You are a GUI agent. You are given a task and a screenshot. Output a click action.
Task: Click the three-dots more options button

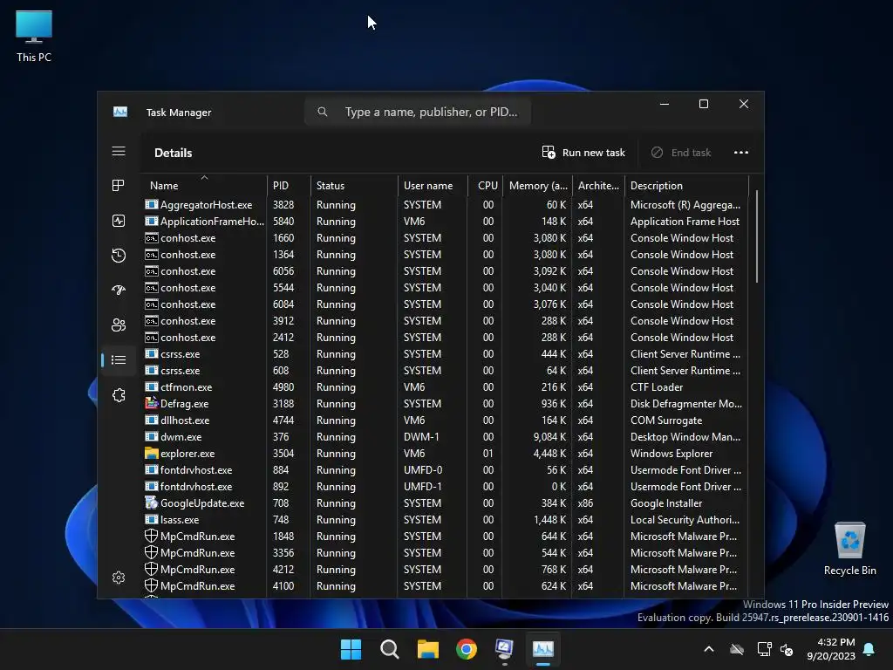click(741, 152)
